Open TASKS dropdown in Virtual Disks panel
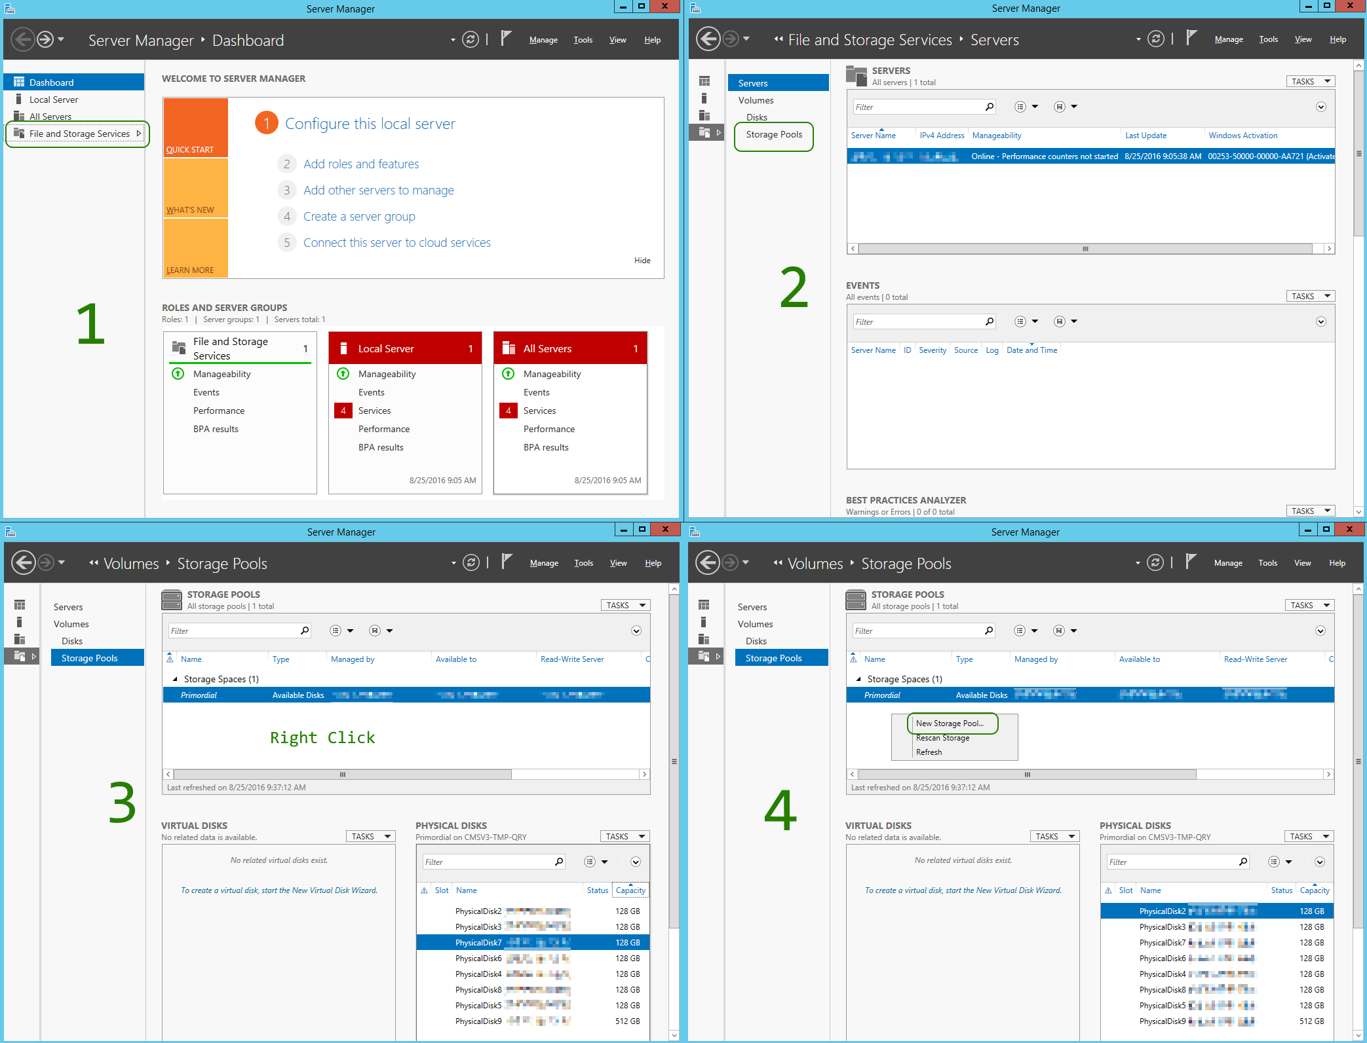 click(371, 836)
